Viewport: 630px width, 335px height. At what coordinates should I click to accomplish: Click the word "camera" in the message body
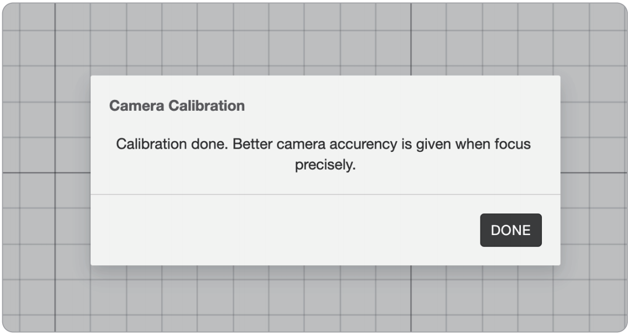pyautogui.click(x=301, y=144)
